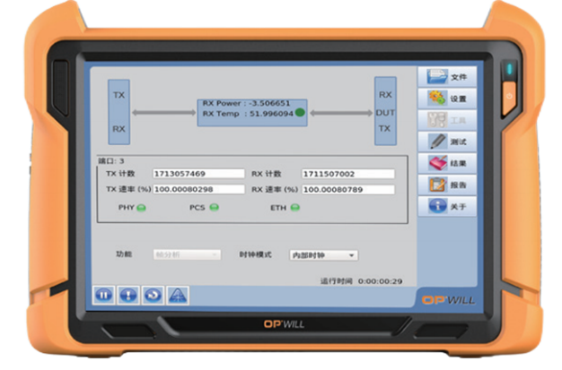This screenshot has height=370, width=562.
Task: Open the 关于 (About) info panel
Action: [x=448, y=206]
